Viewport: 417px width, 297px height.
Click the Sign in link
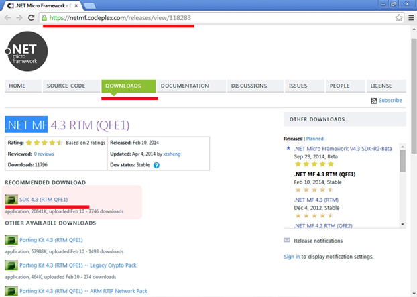pyautogui.click(x=292, y=257)
